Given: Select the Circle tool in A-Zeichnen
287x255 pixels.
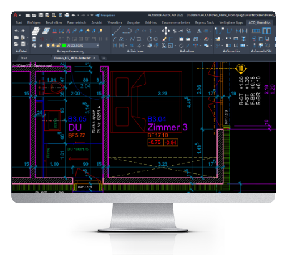Looking at the screenshot, I should tap(150, 39).
